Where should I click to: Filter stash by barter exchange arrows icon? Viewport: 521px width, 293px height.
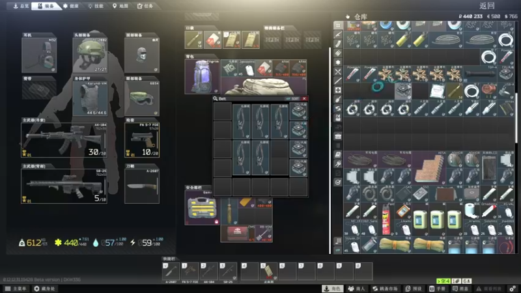tap(338, 108)
